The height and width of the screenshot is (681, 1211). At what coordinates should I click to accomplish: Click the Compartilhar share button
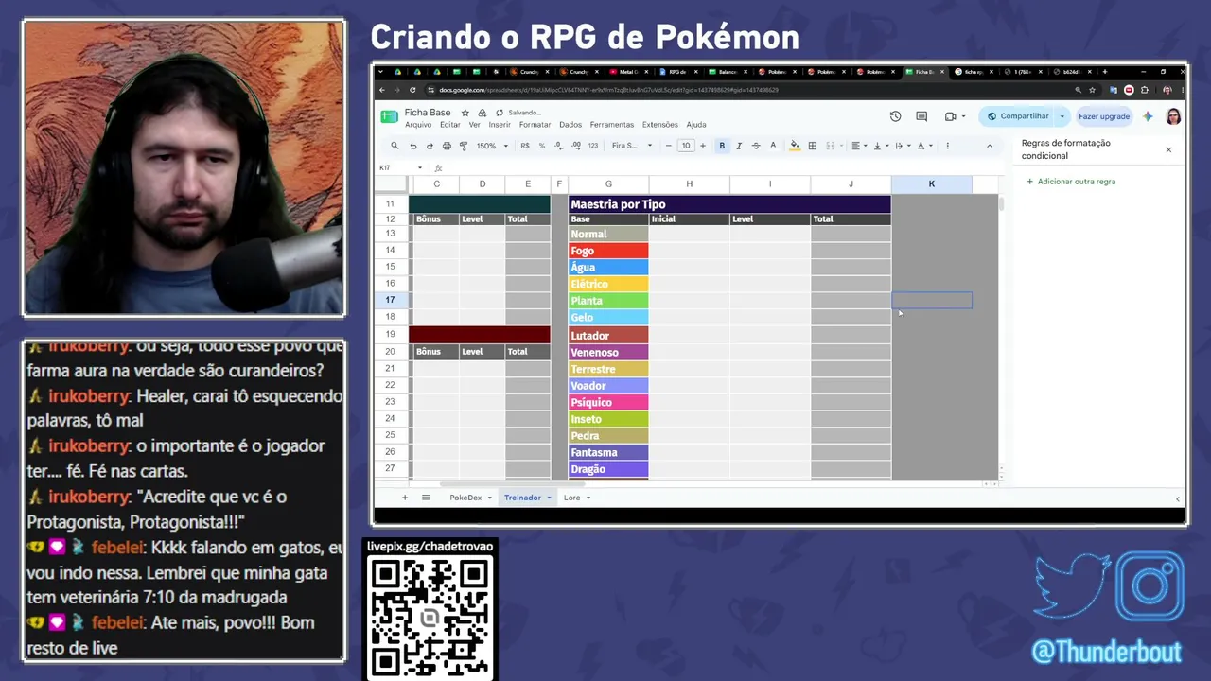point(1018,116)
